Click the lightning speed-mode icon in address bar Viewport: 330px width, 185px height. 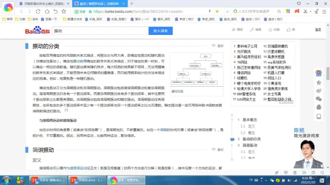209,11
